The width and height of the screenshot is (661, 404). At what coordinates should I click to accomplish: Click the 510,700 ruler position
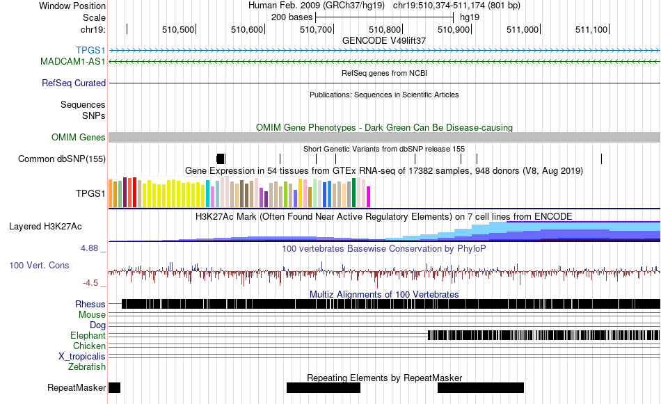[x=316, y=29]
